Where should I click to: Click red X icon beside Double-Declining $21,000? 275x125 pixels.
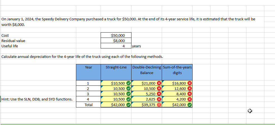pyautogui.click(x=159, y=83)
